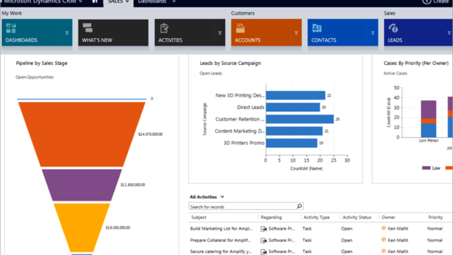Go to the Home icon in top bar
Viewport: 453px width, 255px height.
coord(95,1)
